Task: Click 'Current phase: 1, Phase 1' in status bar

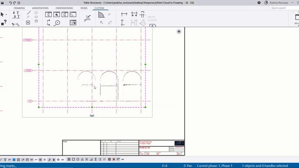Action: pos(214,166)
